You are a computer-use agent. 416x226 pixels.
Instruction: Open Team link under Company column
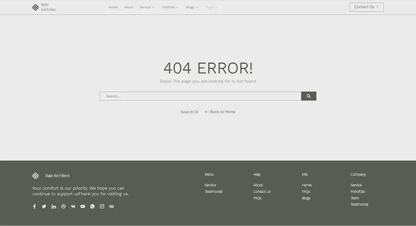point(355,198)
